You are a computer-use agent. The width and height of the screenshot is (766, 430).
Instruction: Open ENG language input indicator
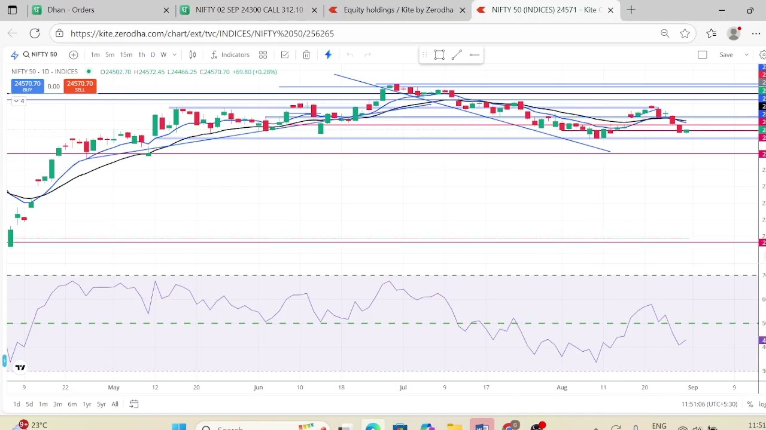[x=659, y=426]
